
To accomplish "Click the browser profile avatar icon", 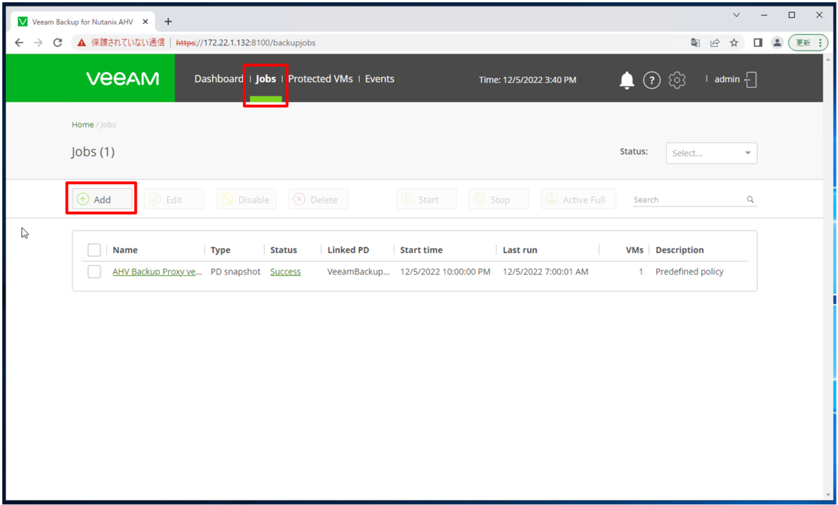I will tap(777, 43).
